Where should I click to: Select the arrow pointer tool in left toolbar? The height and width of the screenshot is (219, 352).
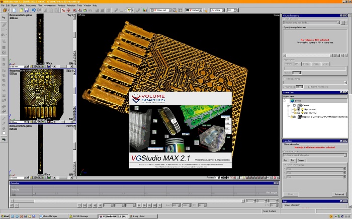(x=4, y=18)
